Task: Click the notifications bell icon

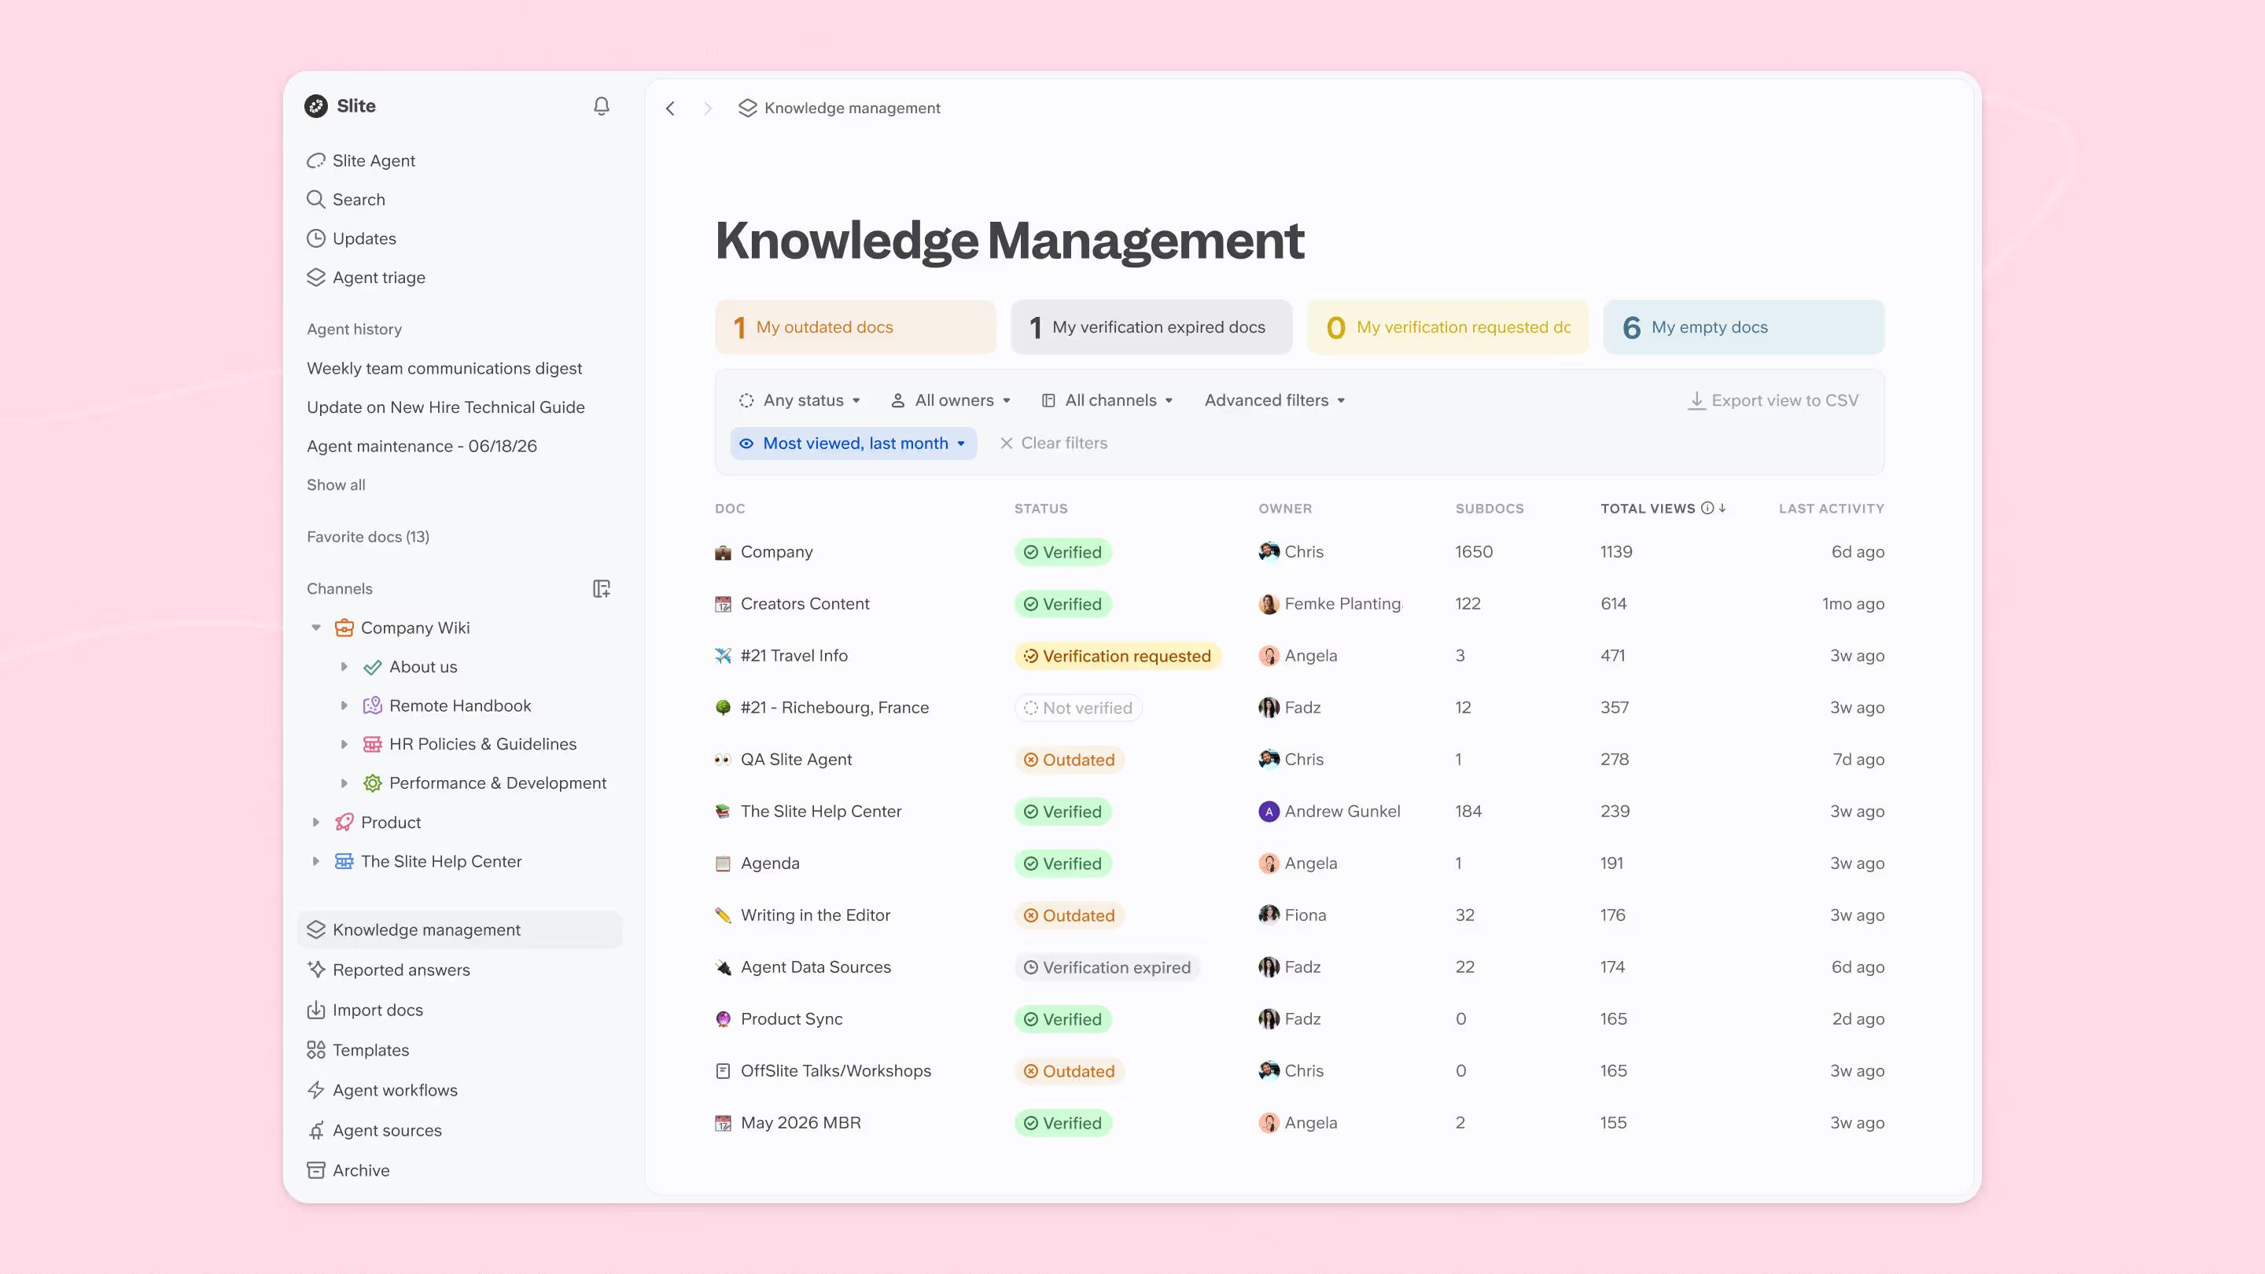Action: (x=602, y=106)
